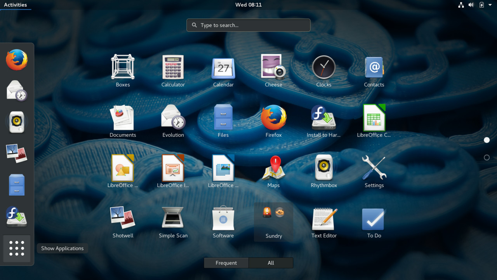This screenshot has width=497, height=280.
Task: Switch to the All tab
Action: coord(271,263)
